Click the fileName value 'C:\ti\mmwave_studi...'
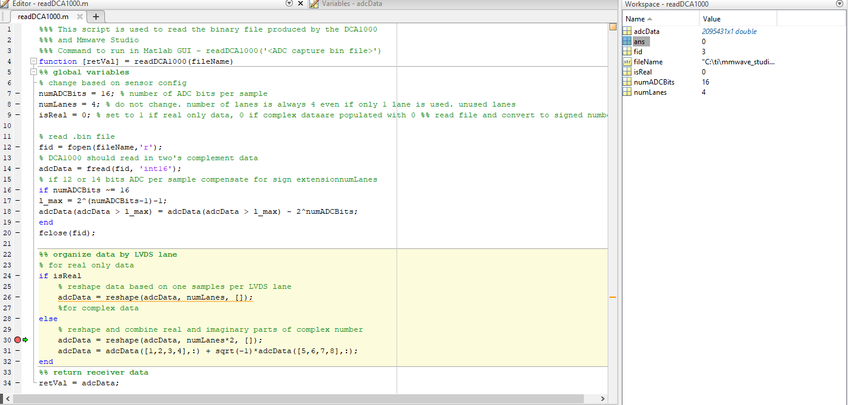The image size is (848, 405). pos(738,62)
